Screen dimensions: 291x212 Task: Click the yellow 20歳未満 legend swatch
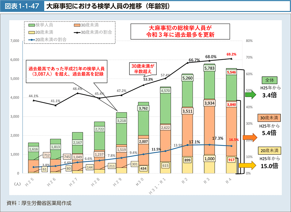[31, 32]
